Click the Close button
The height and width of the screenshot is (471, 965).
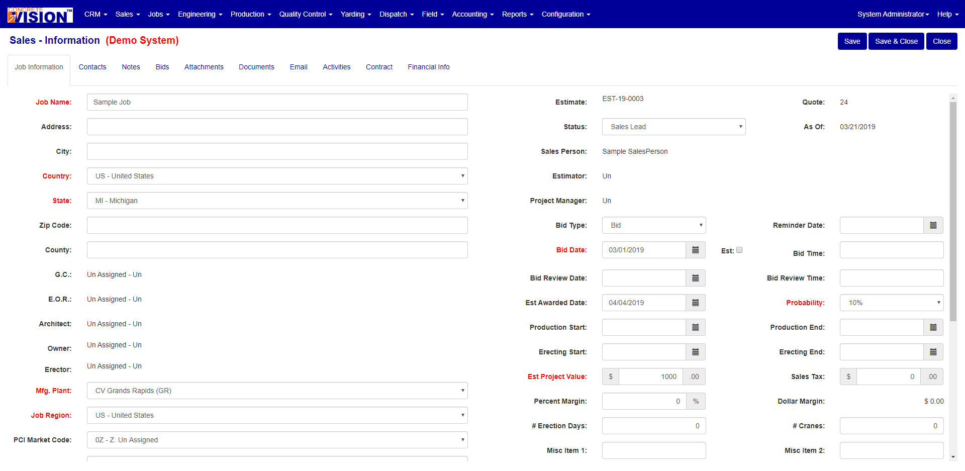[x=941, y=41]
